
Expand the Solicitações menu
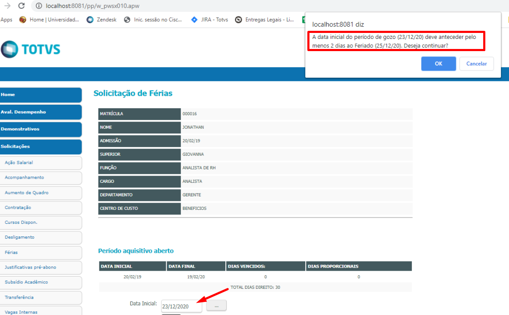tap(41, 147)
